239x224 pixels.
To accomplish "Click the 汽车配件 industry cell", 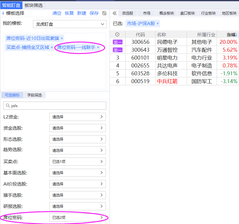I will point(202,50).
